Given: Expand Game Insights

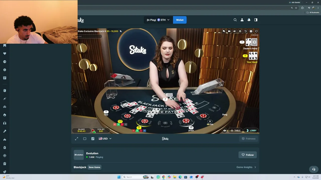Looking at the screenshot, I should point(246,167).
